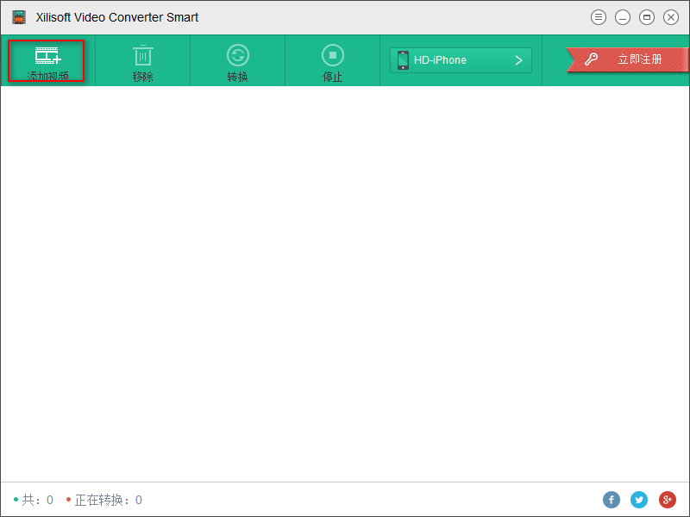The height and width of the screenshot is (517, 690).
Task: Open the hamburger main menu
Action: [x=599, y=16]
